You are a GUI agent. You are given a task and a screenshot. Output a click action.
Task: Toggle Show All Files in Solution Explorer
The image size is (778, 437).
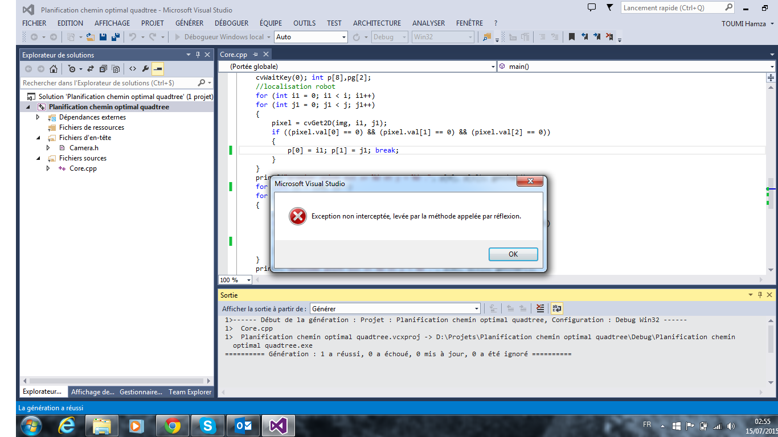tap(116, 69)
